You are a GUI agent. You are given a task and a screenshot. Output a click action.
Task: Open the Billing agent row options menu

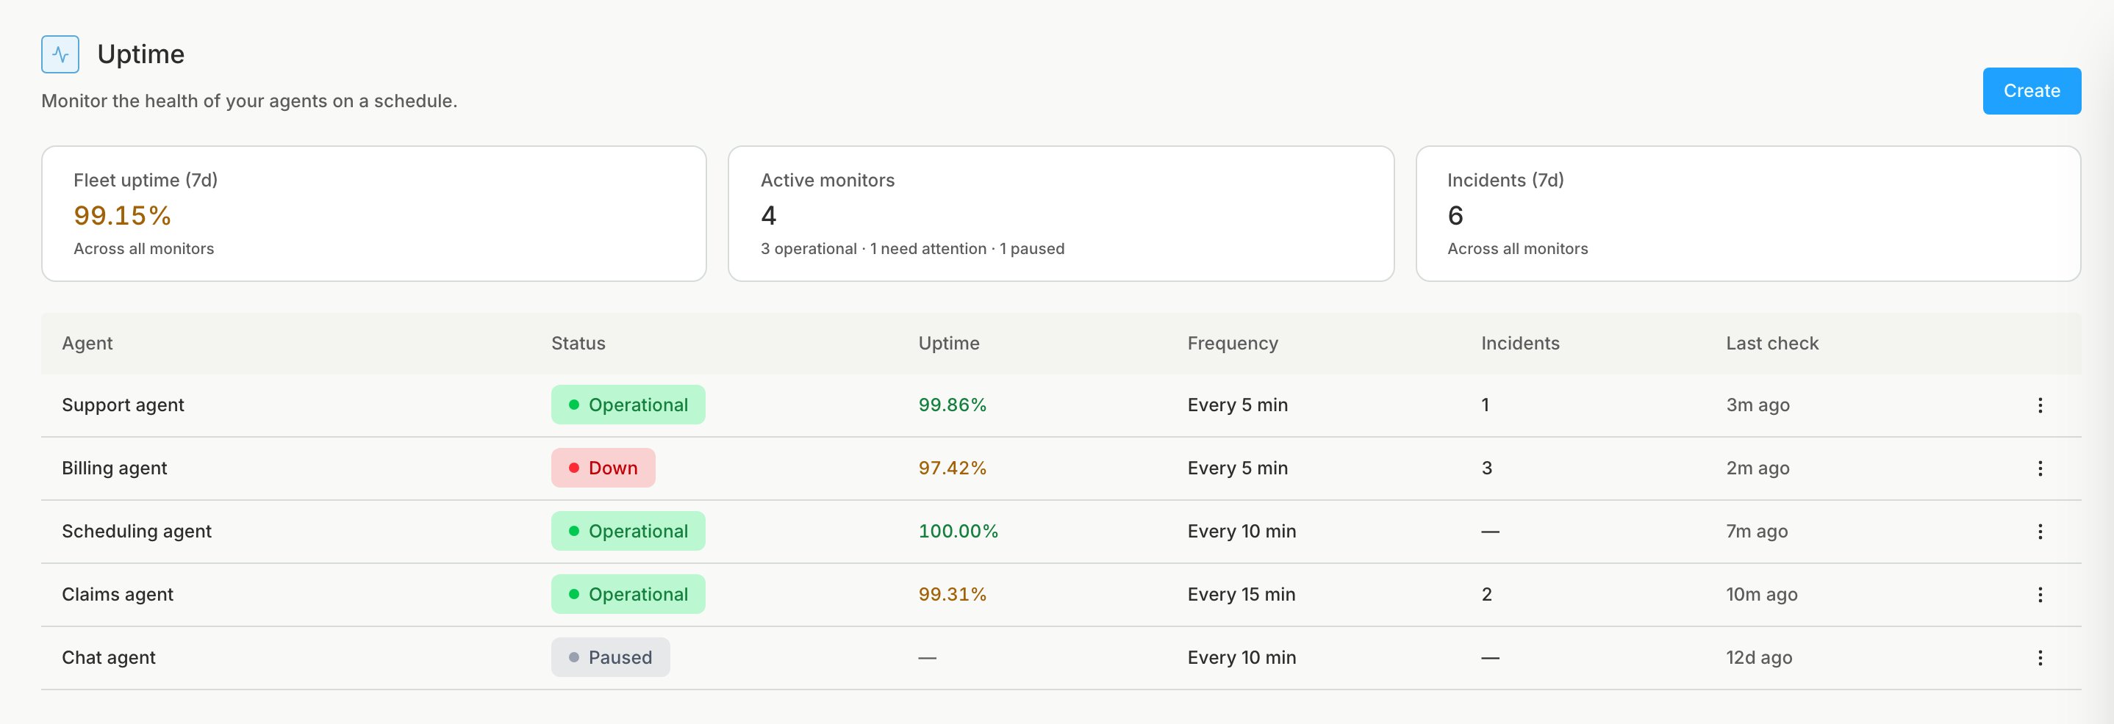(2039, 468)
